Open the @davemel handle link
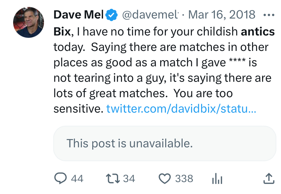The width and height of the screenshot is (281, 194). click(x=150, y=15)
